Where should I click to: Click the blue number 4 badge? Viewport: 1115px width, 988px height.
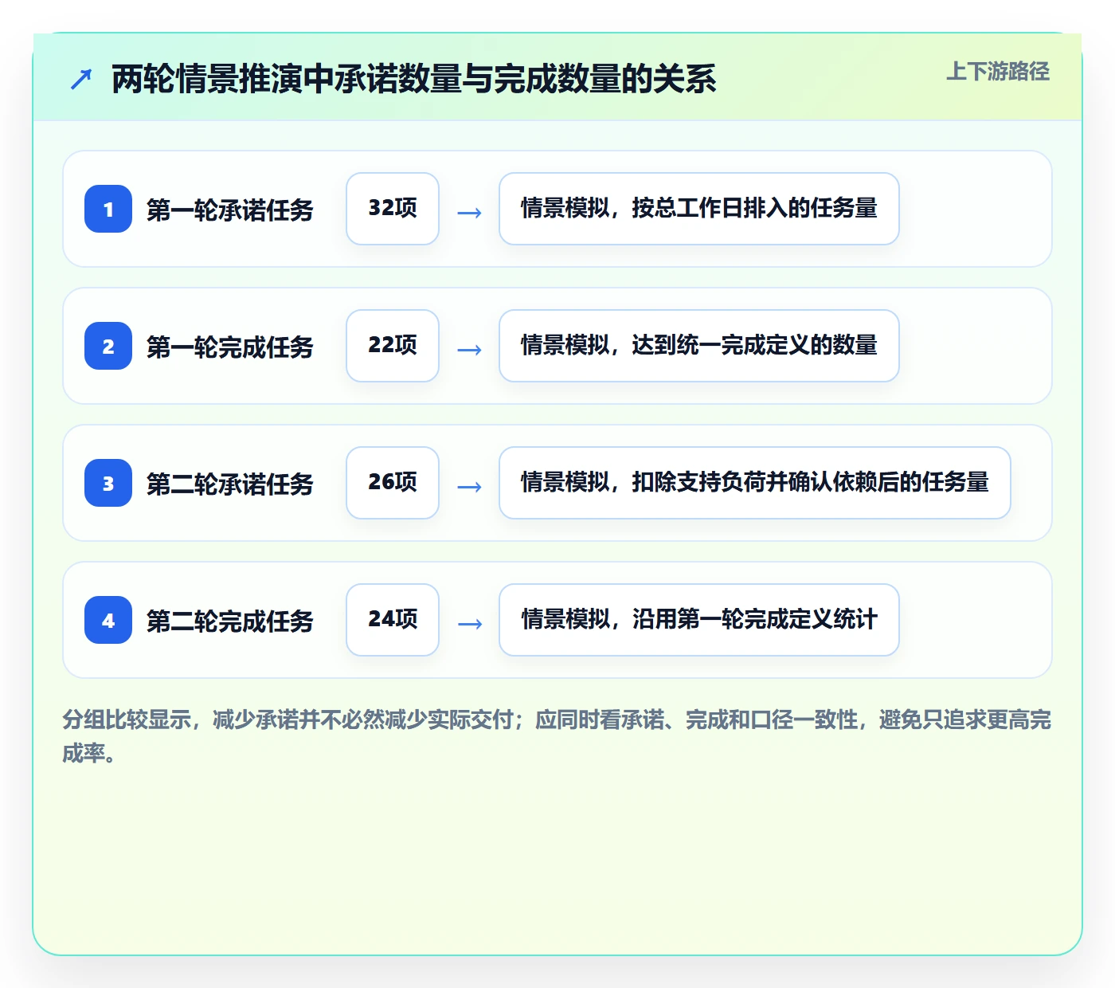[108, 620]
